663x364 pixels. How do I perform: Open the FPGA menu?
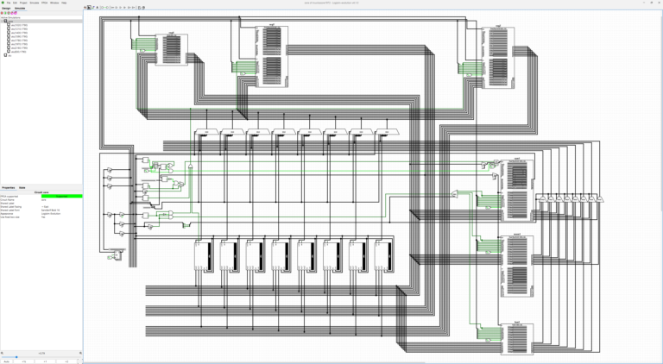44,3
